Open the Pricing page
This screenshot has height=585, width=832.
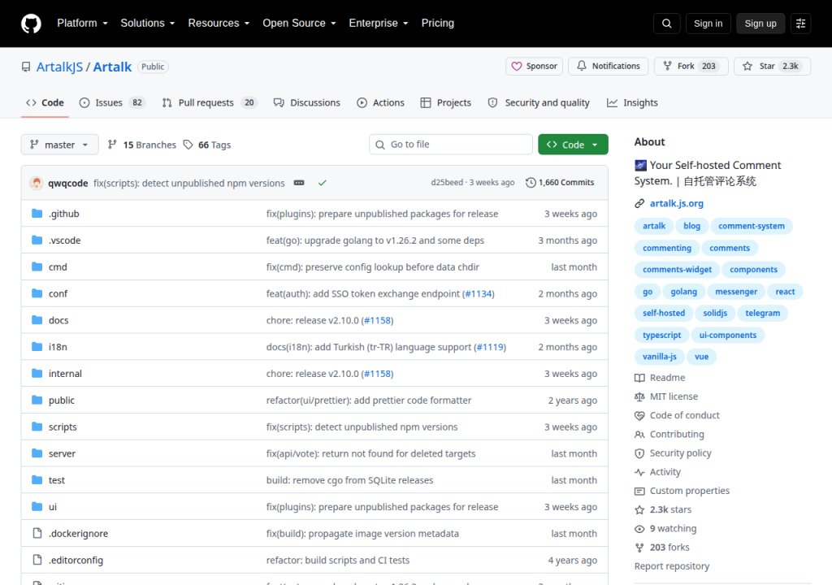click(438, 24)
